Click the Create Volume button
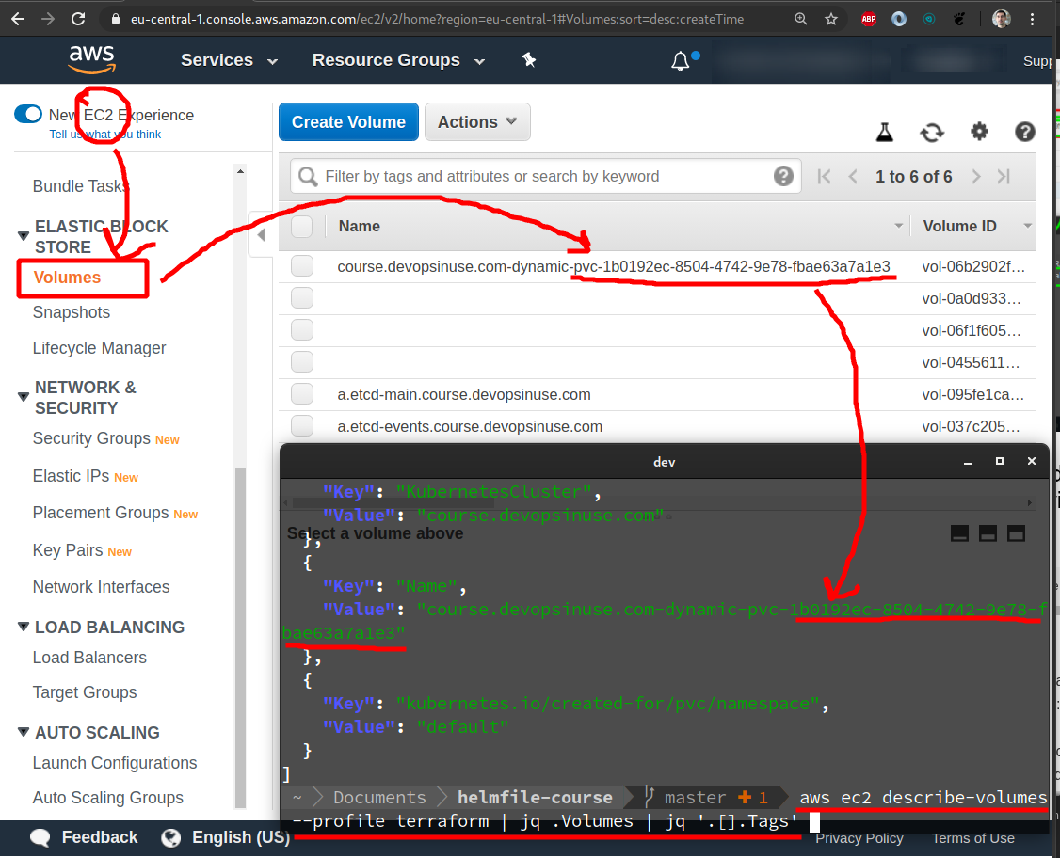The width and height of the screenshot is (1060, 858). (x=349, y=121)
